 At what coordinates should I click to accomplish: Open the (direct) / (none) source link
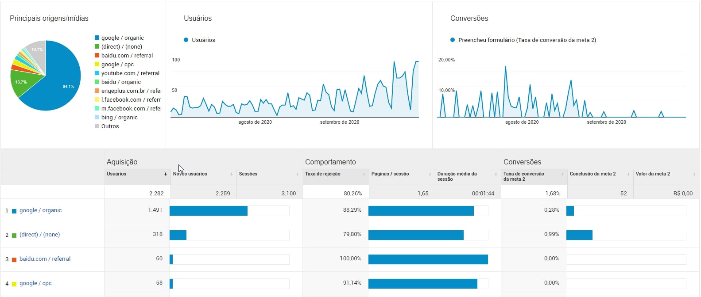tap(39, 235)
